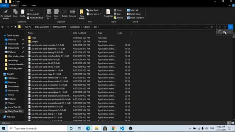Open the Copy to dropdown
235x132 pixels.
pos(56,14)
